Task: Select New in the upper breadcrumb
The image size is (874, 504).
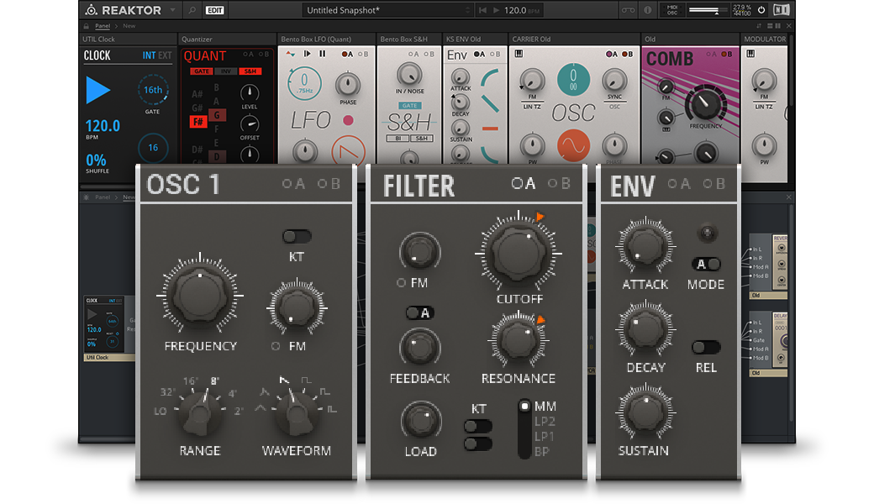Action: click(x=129, y=26)
